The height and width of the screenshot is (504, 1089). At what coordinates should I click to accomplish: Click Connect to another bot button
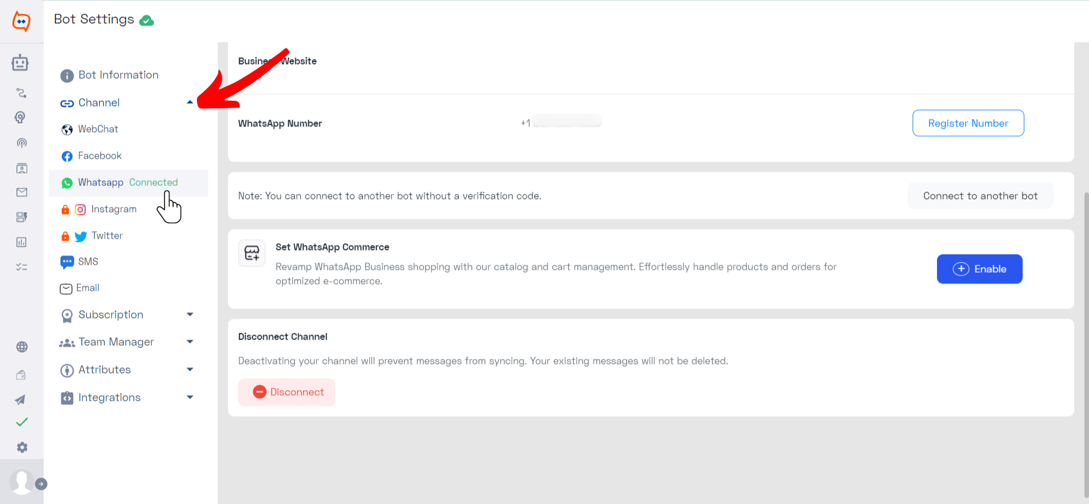[x=980, y=196]
